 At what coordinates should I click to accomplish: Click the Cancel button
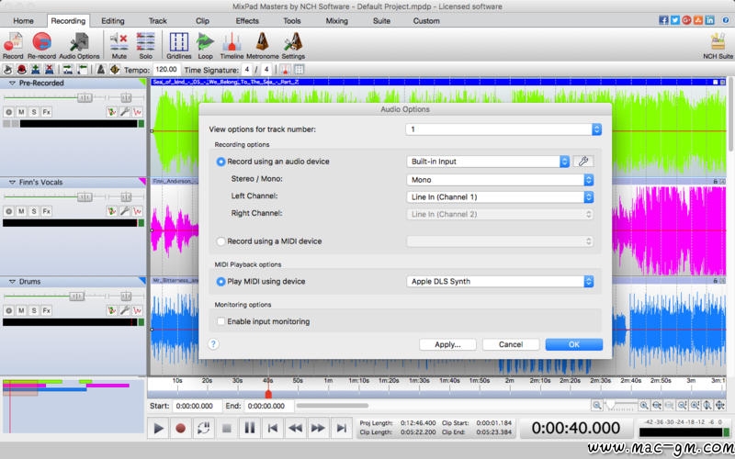click(x=511, y=344)
